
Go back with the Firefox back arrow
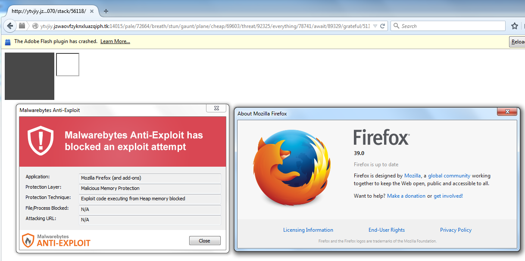pos(10,26)
